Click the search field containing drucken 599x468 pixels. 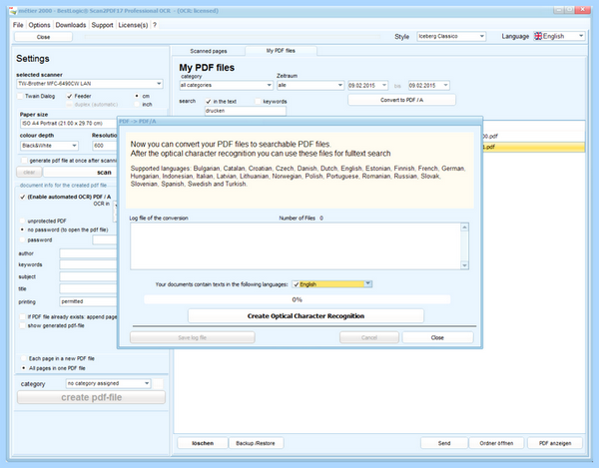246,111
